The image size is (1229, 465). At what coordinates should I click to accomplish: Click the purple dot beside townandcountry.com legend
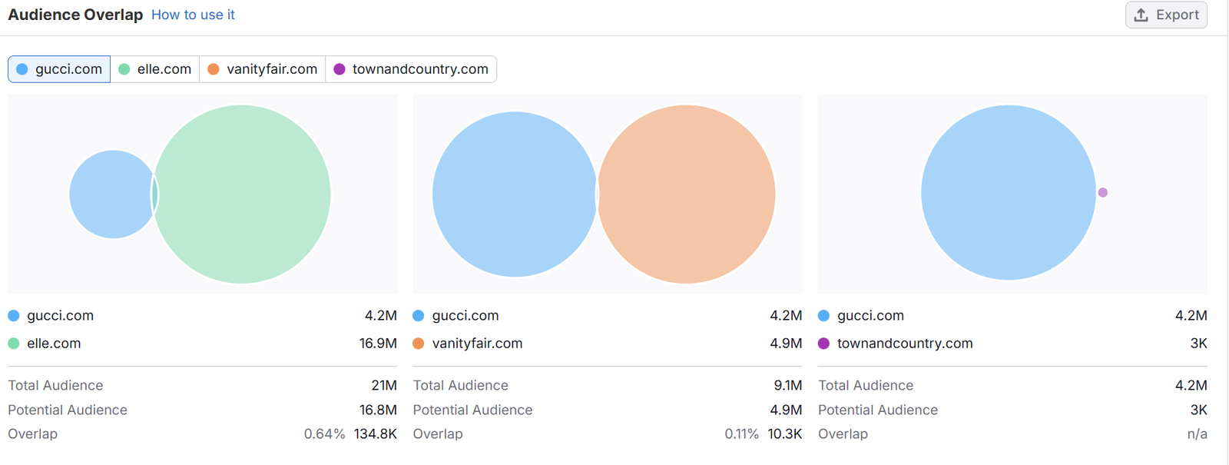824,344
